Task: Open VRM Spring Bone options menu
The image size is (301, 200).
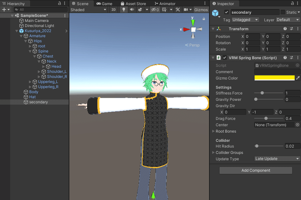Action: click(298, 58)
